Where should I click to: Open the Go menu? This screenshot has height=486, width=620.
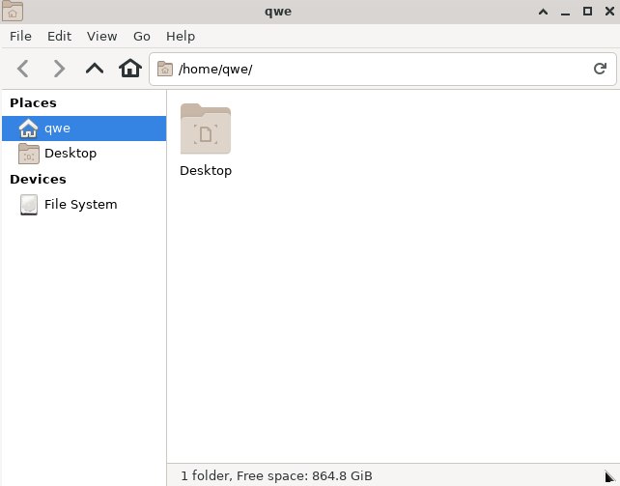[142, 37]
